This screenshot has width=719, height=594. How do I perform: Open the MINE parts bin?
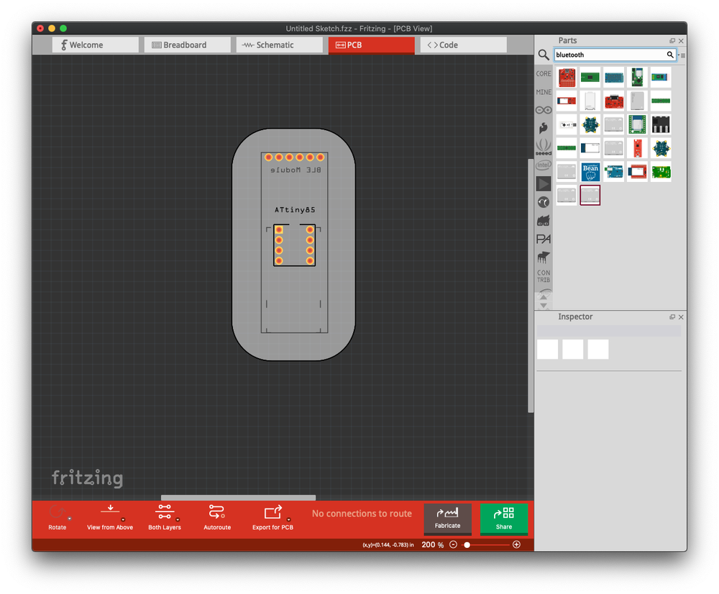544,92
